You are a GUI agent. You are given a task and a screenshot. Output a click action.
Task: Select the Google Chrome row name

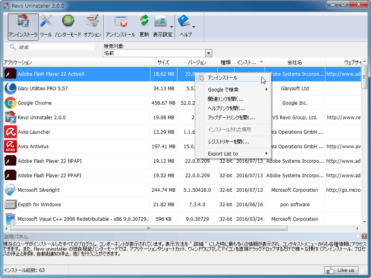click(x=35, y=103)
